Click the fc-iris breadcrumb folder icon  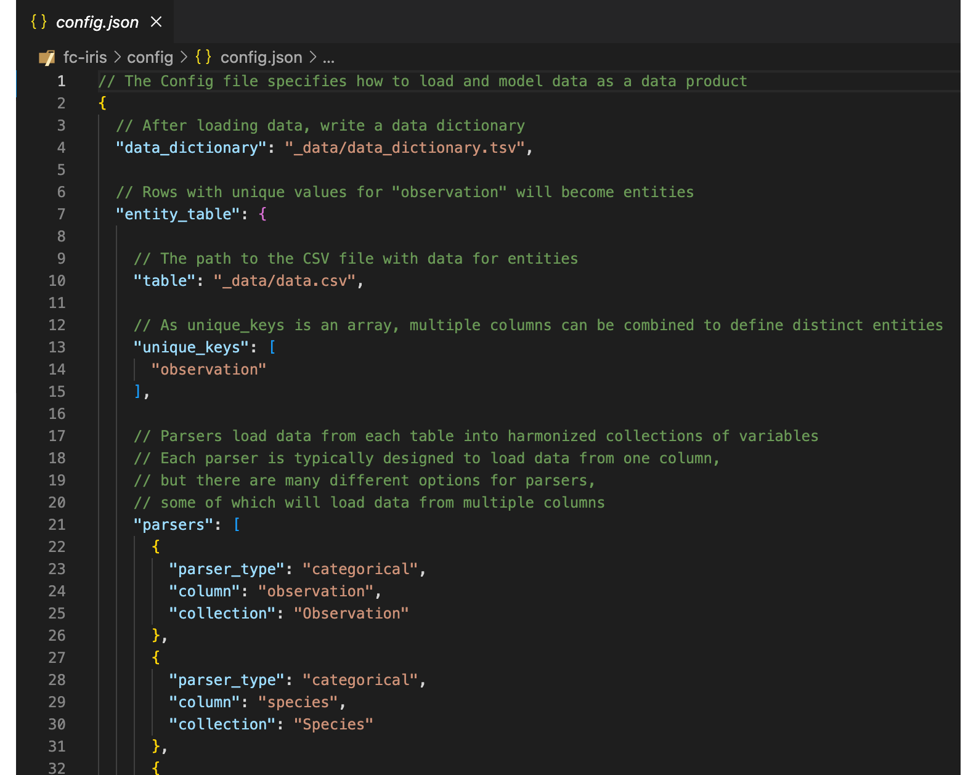tap(47, 58)
